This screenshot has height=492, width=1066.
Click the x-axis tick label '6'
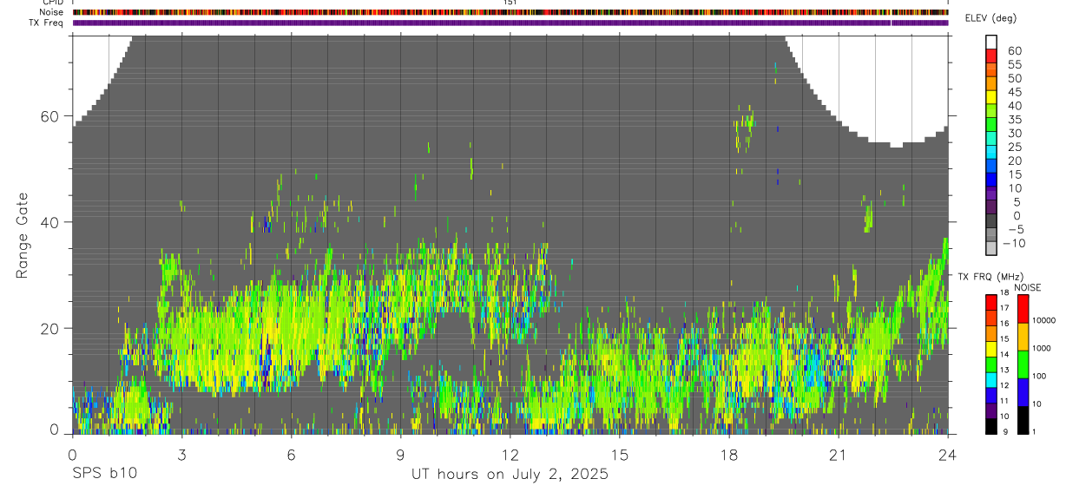point(291,455)
